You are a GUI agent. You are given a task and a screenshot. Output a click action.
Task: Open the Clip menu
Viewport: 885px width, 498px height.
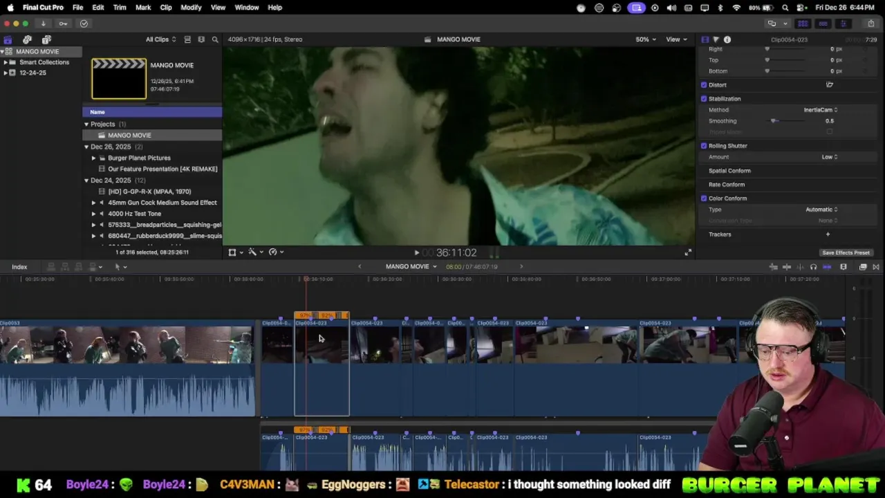tap(166, 8)
